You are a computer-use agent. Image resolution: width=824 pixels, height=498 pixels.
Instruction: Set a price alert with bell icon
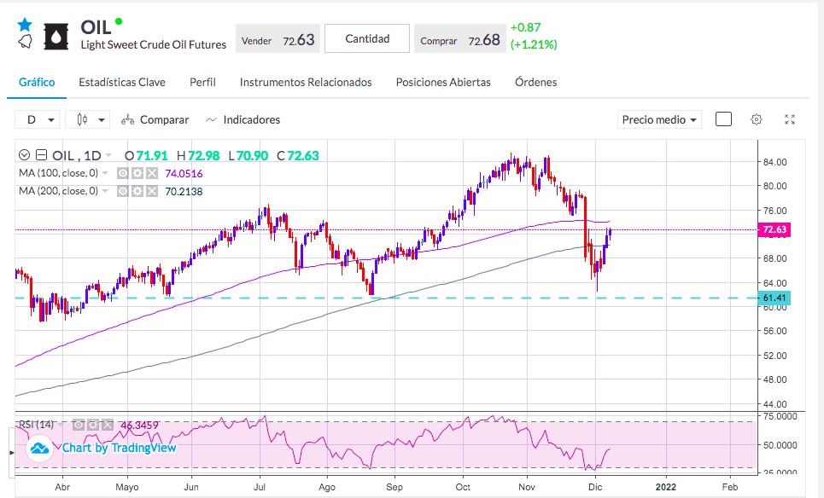[25, 42]
